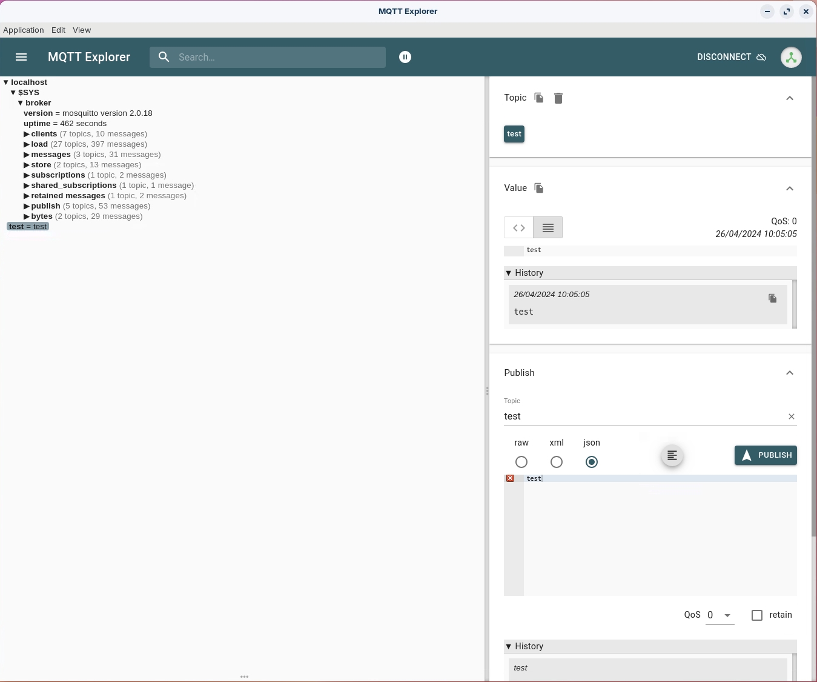Image resolution: width=817 pixels, height=682 pixels.
Task: Click DISCONNECT from the broker
Action: coord(731,57)
